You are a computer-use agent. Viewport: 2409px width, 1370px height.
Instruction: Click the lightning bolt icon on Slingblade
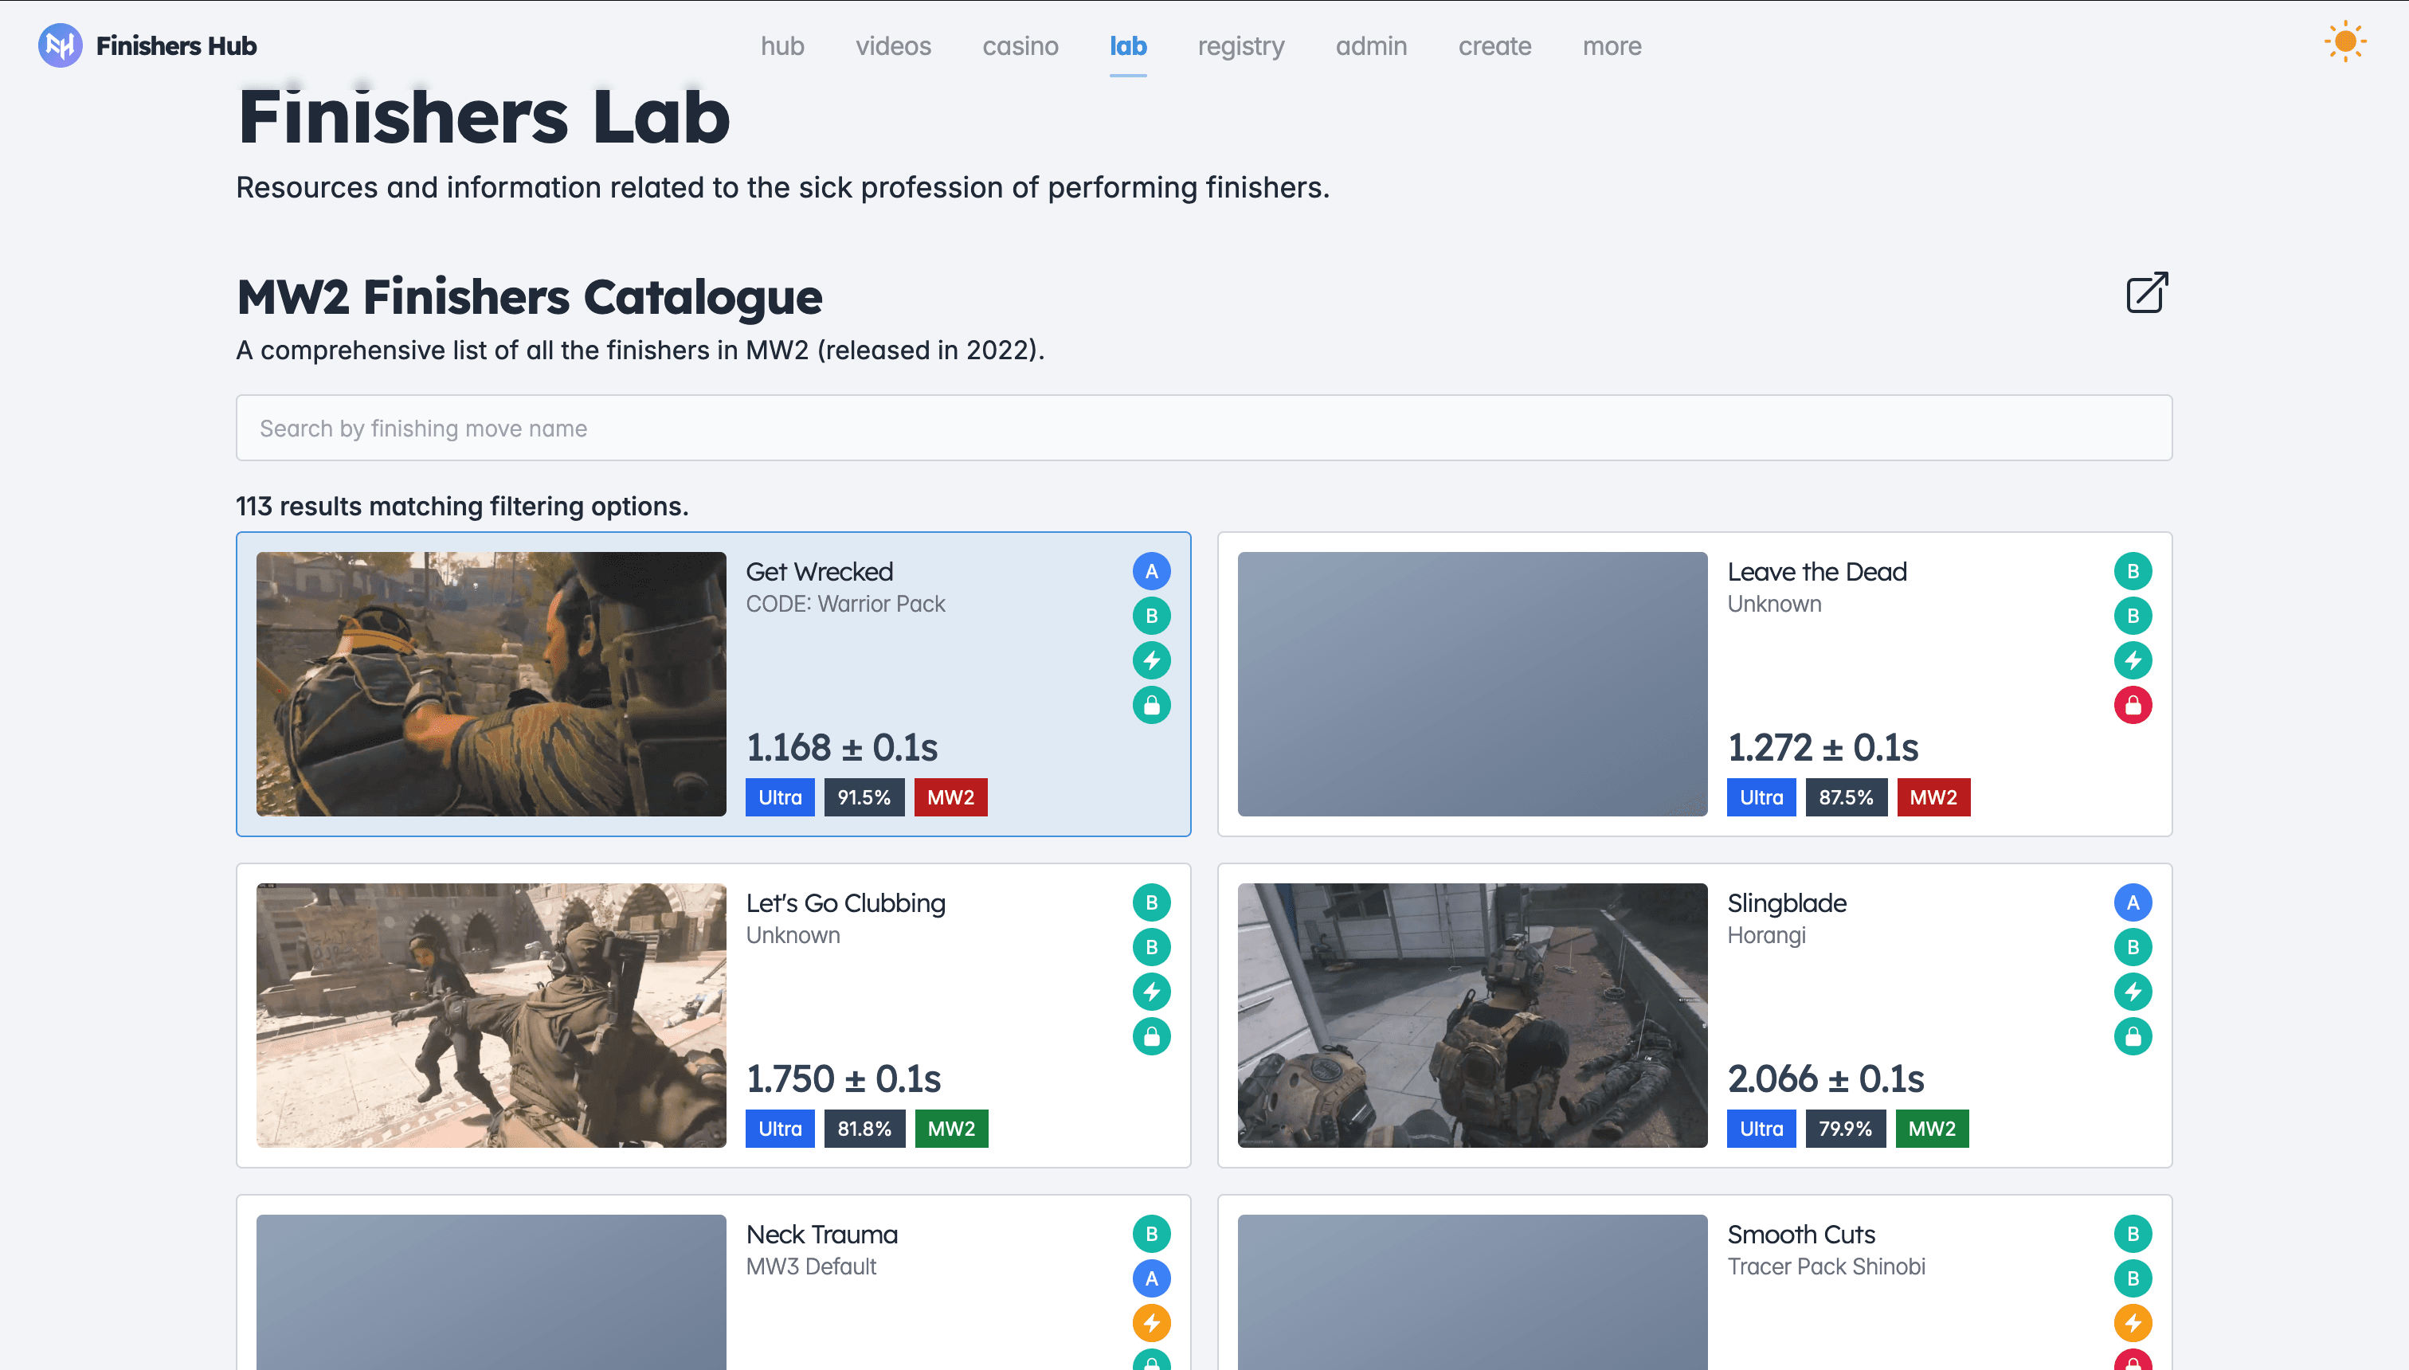[x=2133, y=992]
